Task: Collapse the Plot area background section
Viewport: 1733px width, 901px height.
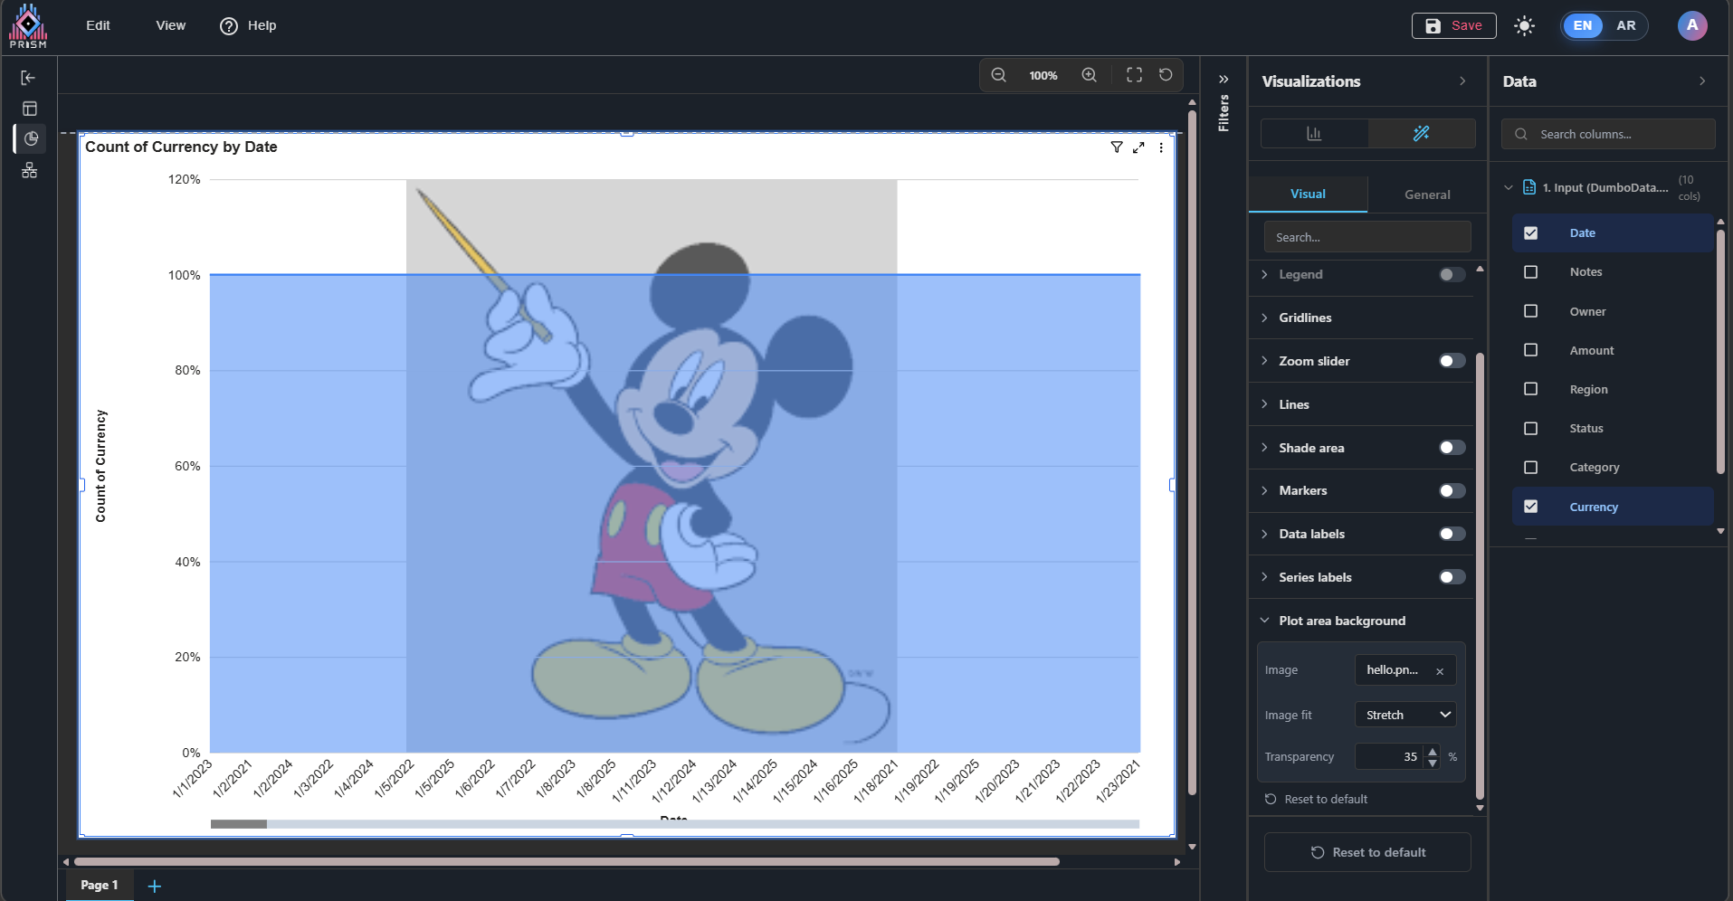Action: click(1341, 621)
